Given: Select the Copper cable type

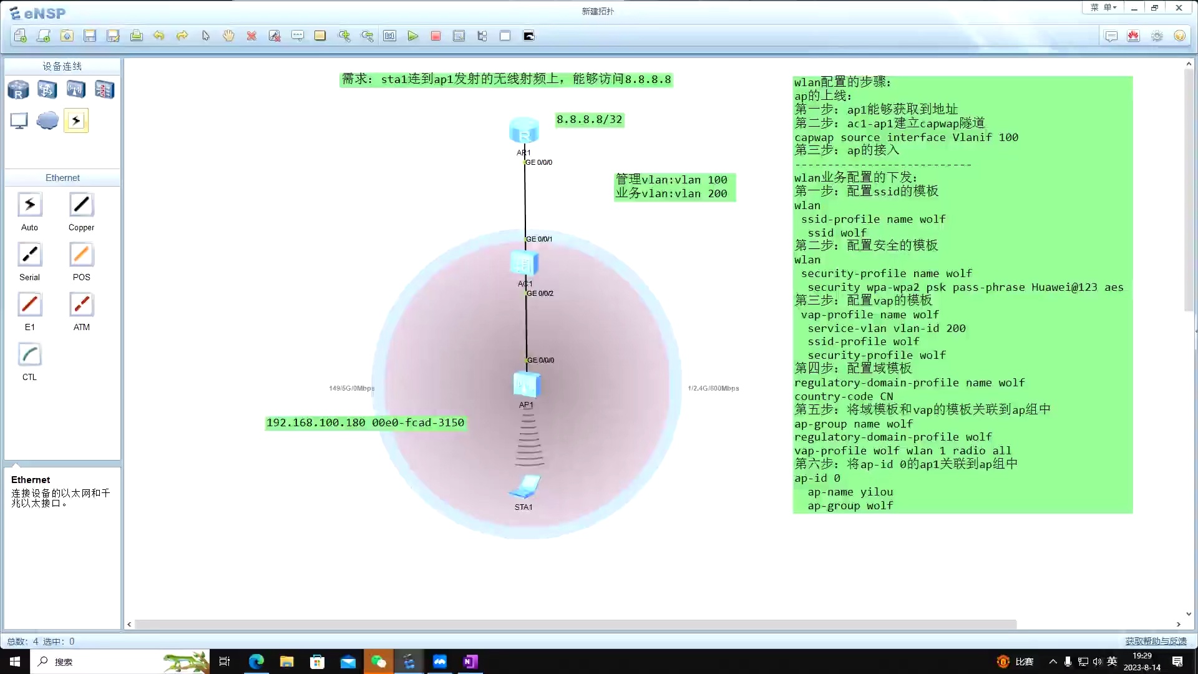Looking at the screenshot, I should pos(81,205).
